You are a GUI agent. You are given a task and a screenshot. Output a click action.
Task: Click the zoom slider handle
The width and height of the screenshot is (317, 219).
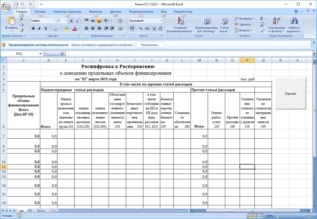point(293,216)
